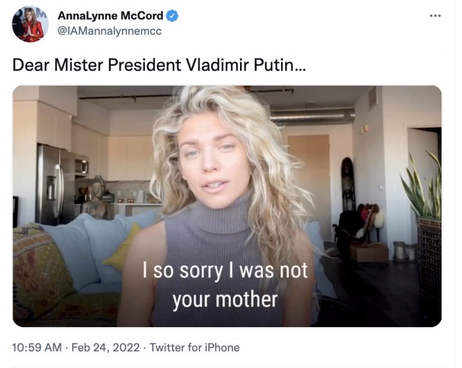Viewport: 462px width, 368px height.
Task: Click the 10:59 AM timestamp
Action: (36, 348)
